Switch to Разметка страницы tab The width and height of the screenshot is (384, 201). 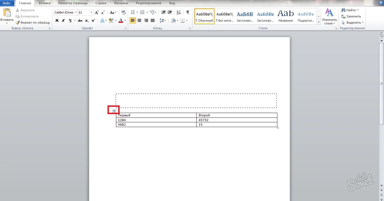pyautogui.click(x=73, y=3)
